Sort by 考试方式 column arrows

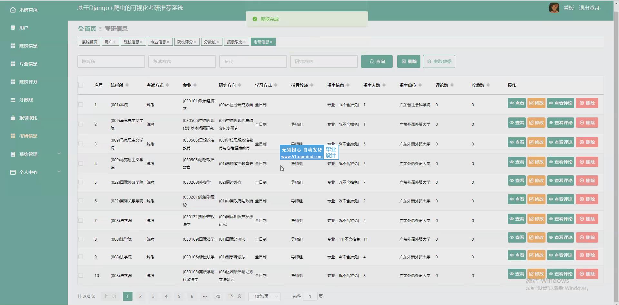(x=167, y=85)
